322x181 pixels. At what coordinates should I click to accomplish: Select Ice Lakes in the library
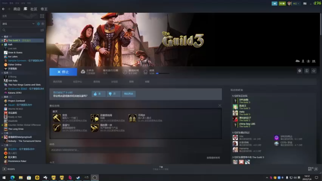13,57
